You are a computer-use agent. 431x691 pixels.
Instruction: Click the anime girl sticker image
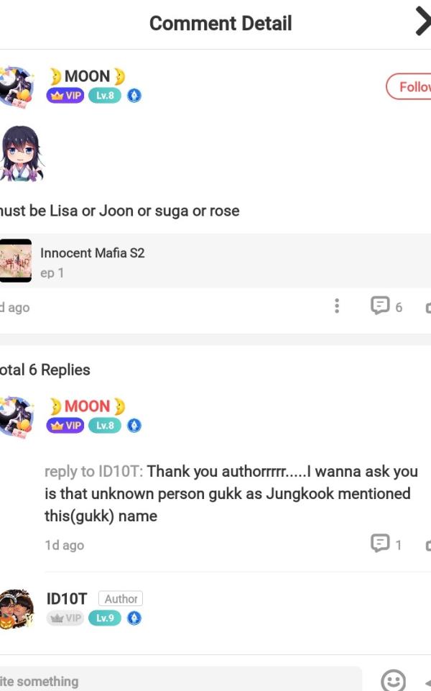(21, 154)
